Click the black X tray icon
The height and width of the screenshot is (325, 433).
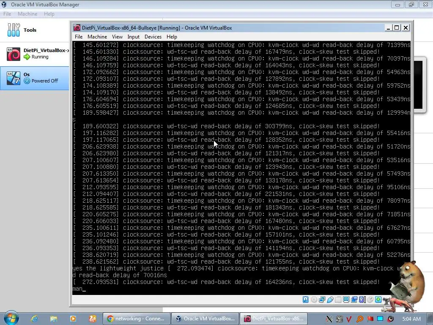(x=329, y=319)
